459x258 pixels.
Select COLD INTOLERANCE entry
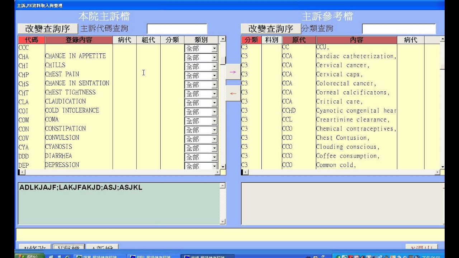[72, 110]
